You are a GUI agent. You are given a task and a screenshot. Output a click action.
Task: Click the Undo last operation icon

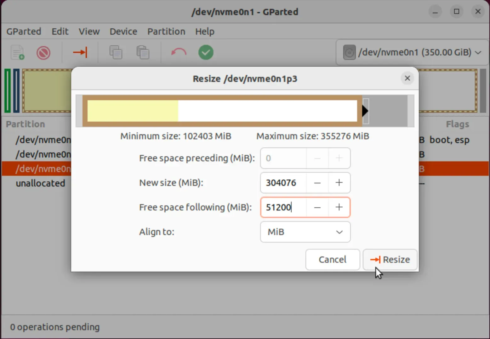(179, 52)
